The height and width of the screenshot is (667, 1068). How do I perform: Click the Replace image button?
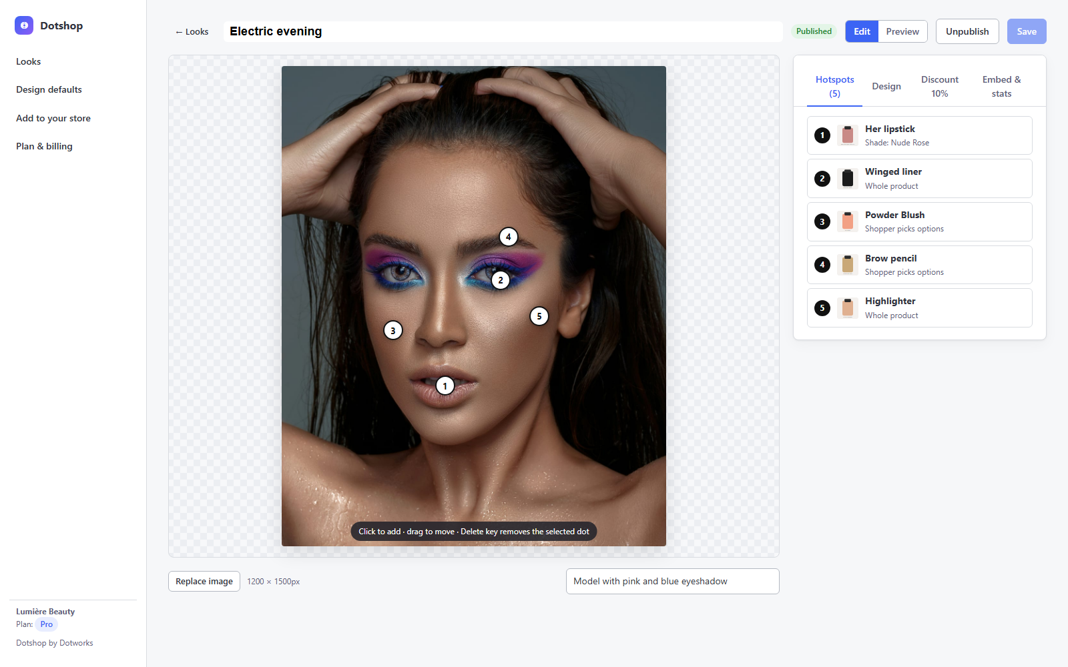pyautogui.click(x=204, y=581)
